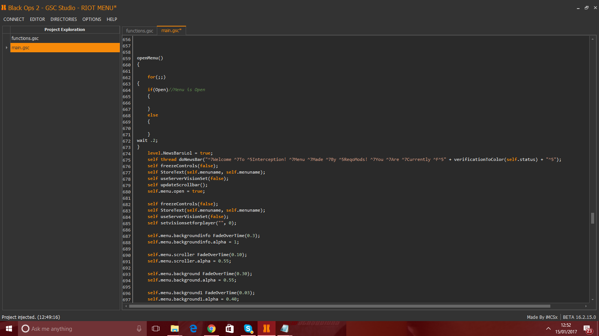Image resolution: width=599 pixels, height=336 pixels.
Task: Open the Action Center notifications icon
Action: [x=587, y=329]
